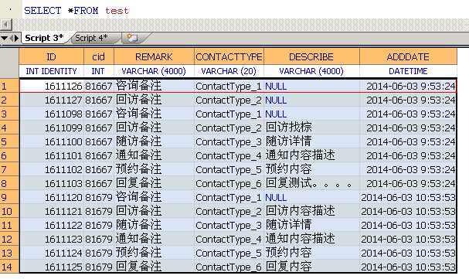Open the script tab list dropdown arrow
This screenshot has width=469, height=279.
[4, 39]
